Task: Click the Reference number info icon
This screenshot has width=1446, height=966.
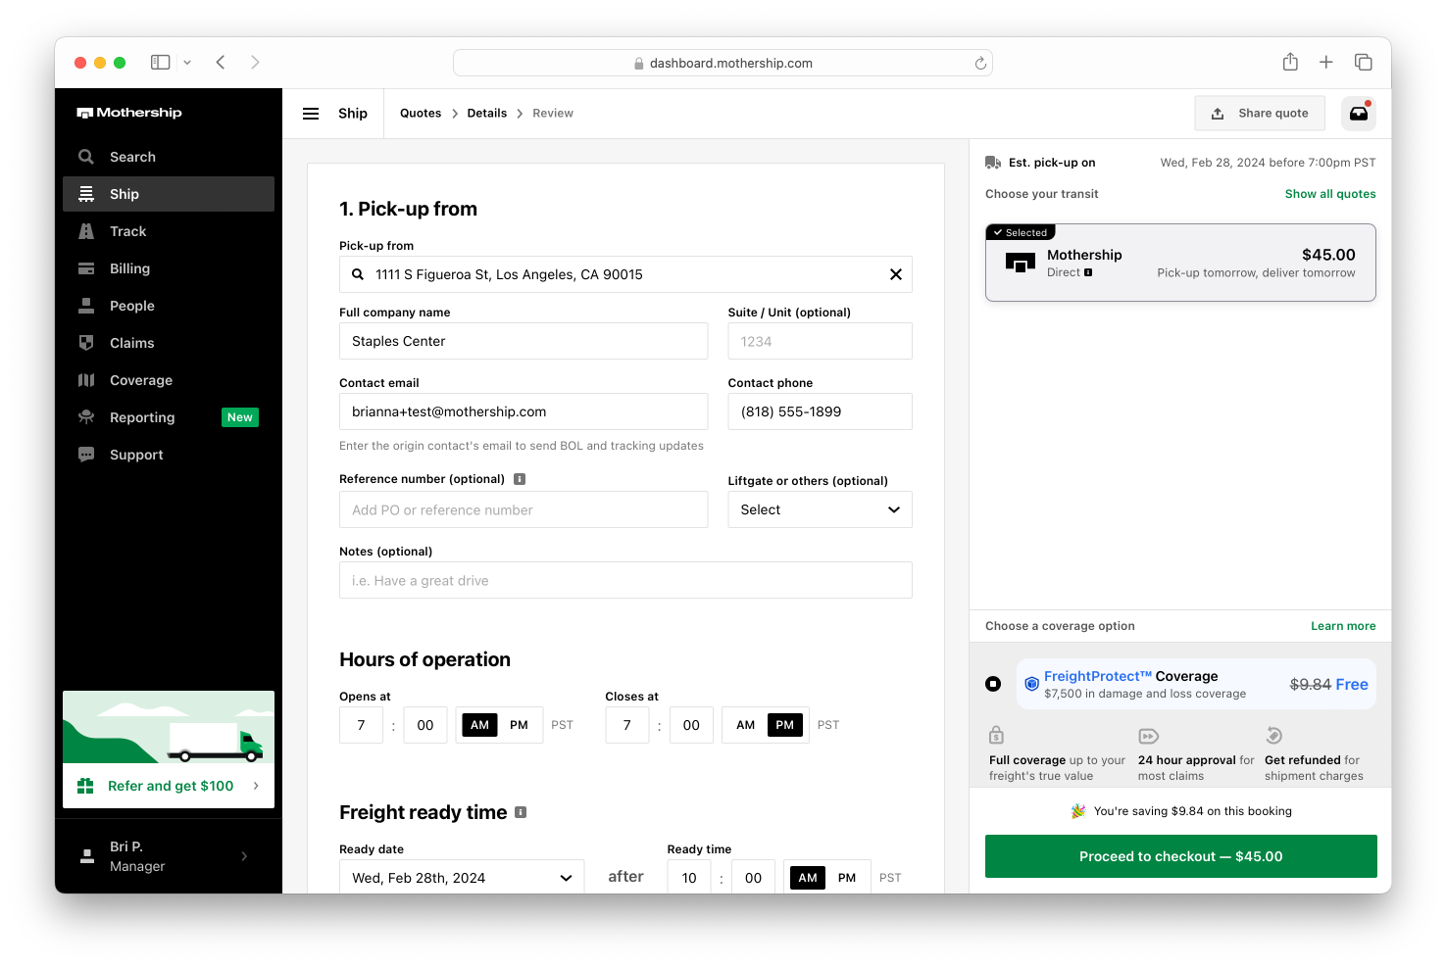Action: 520,479
